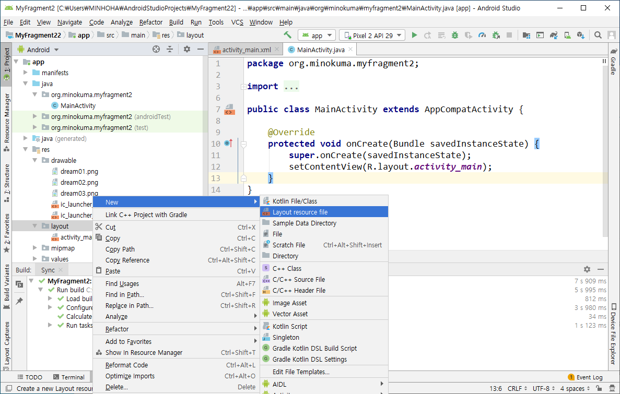
Task: Close the MainActivity.java tab
Action: point(350,50)
